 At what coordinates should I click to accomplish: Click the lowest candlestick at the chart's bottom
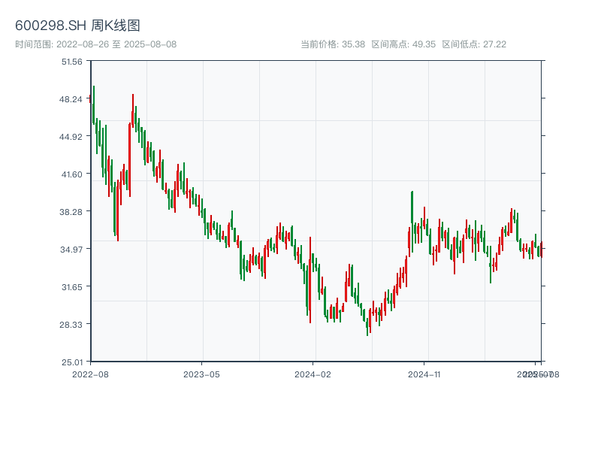coord(367,327)
